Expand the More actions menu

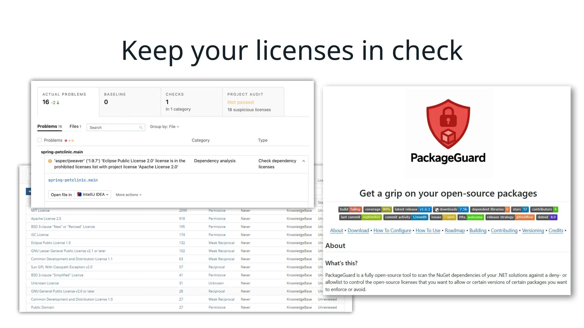pos(129,195)
